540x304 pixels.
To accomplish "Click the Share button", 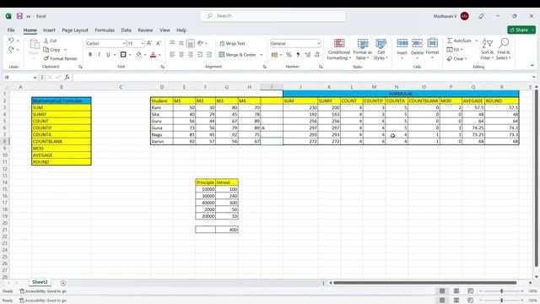I will [x=521, y=30].
